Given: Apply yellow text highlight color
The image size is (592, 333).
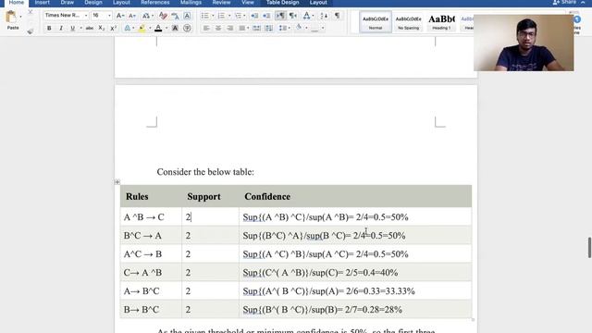Looking at the screenshot, I should click(142, 28).
